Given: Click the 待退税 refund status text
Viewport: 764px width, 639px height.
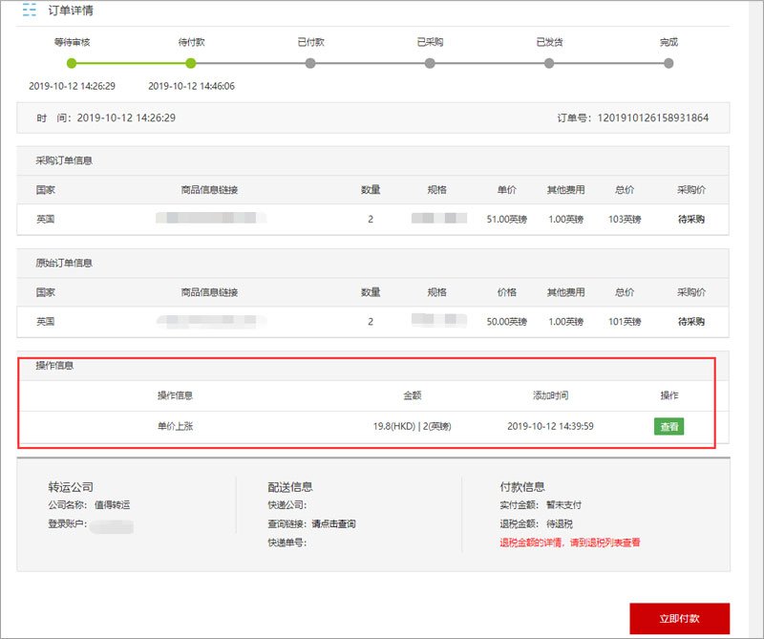Looking at the screenshot, I should (560, 524).
